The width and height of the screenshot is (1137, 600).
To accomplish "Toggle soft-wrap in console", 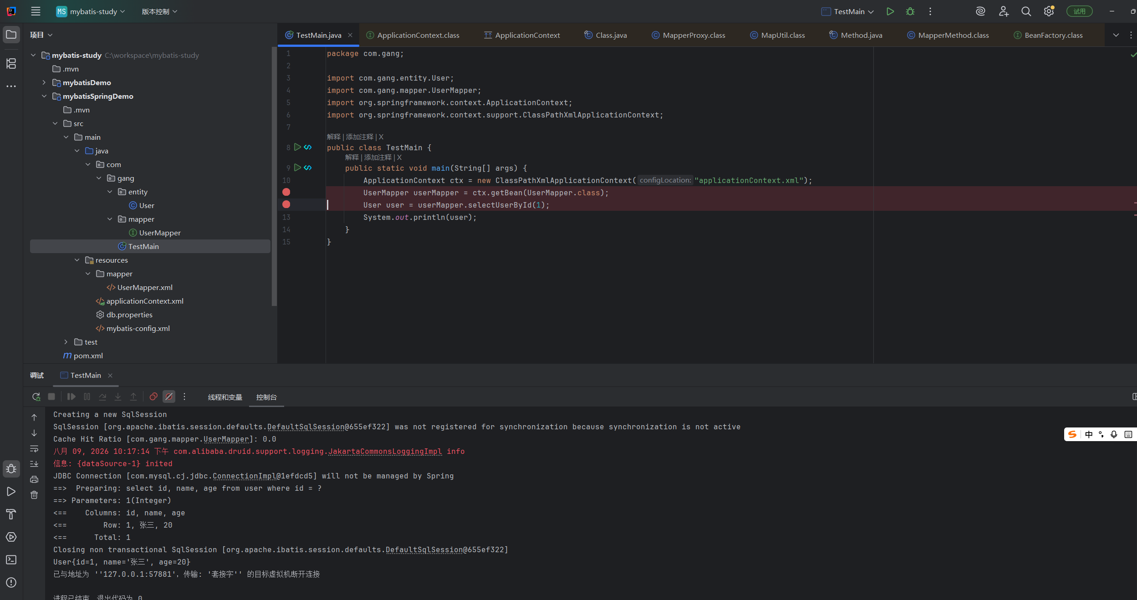I will click(34, 448).
